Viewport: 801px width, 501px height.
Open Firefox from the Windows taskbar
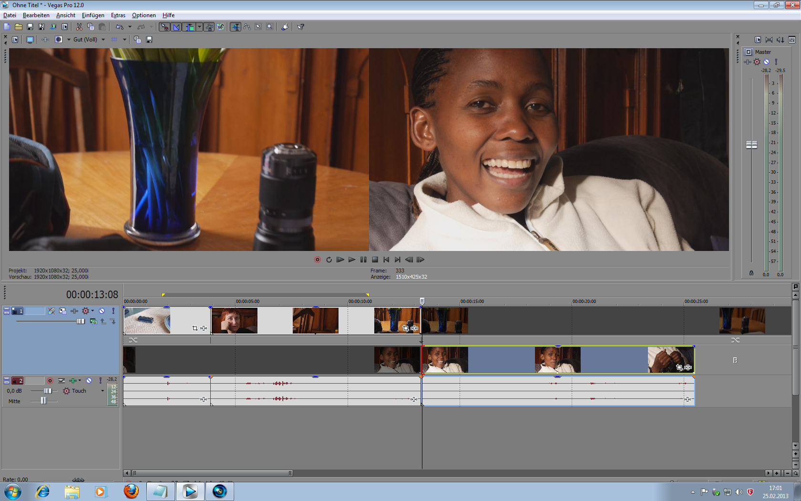click(x=131, y=491)
